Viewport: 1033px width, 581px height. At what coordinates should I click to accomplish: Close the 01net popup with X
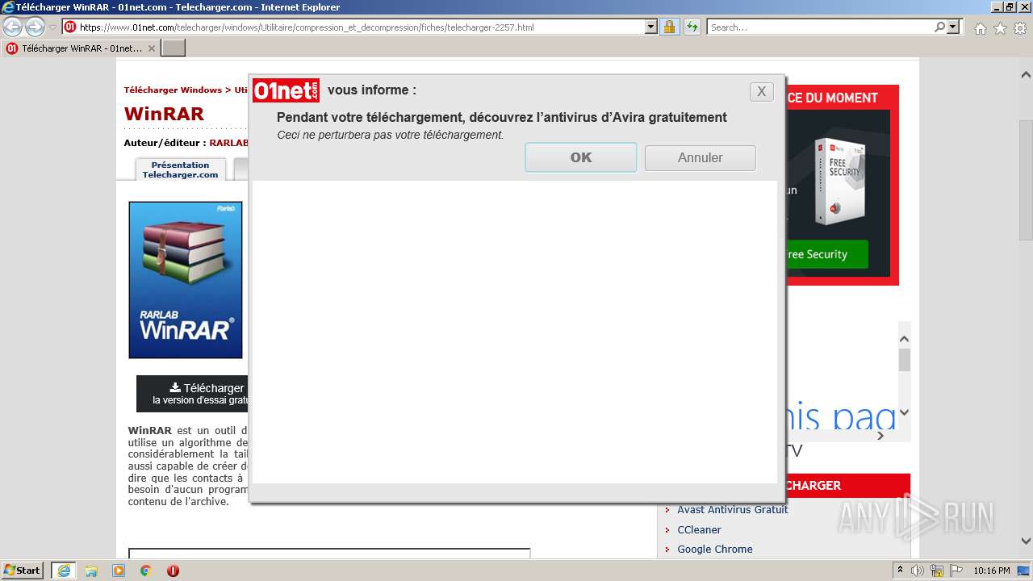click(x=761, y=91)
